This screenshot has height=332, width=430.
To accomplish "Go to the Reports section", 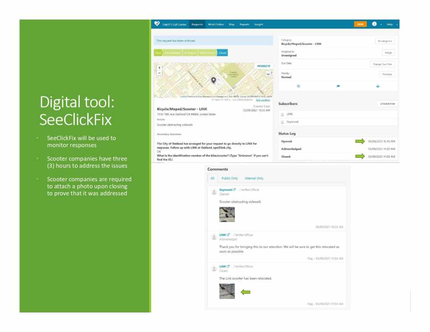I will 244,24.
